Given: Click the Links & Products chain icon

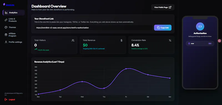Looking at the screenshot, I should [x=6, y=20].
